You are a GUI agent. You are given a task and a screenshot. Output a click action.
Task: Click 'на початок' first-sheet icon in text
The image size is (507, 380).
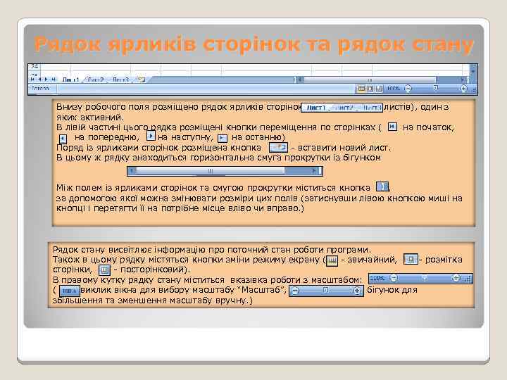pyautogui.click(x=392, y=127)
